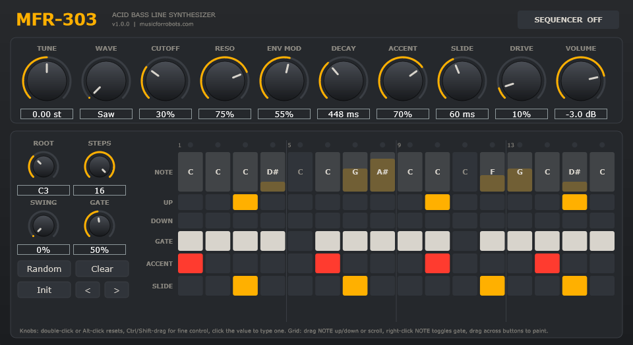
Task: Click the sequencer GATE length knob
Action: click(x=100, y=225)
